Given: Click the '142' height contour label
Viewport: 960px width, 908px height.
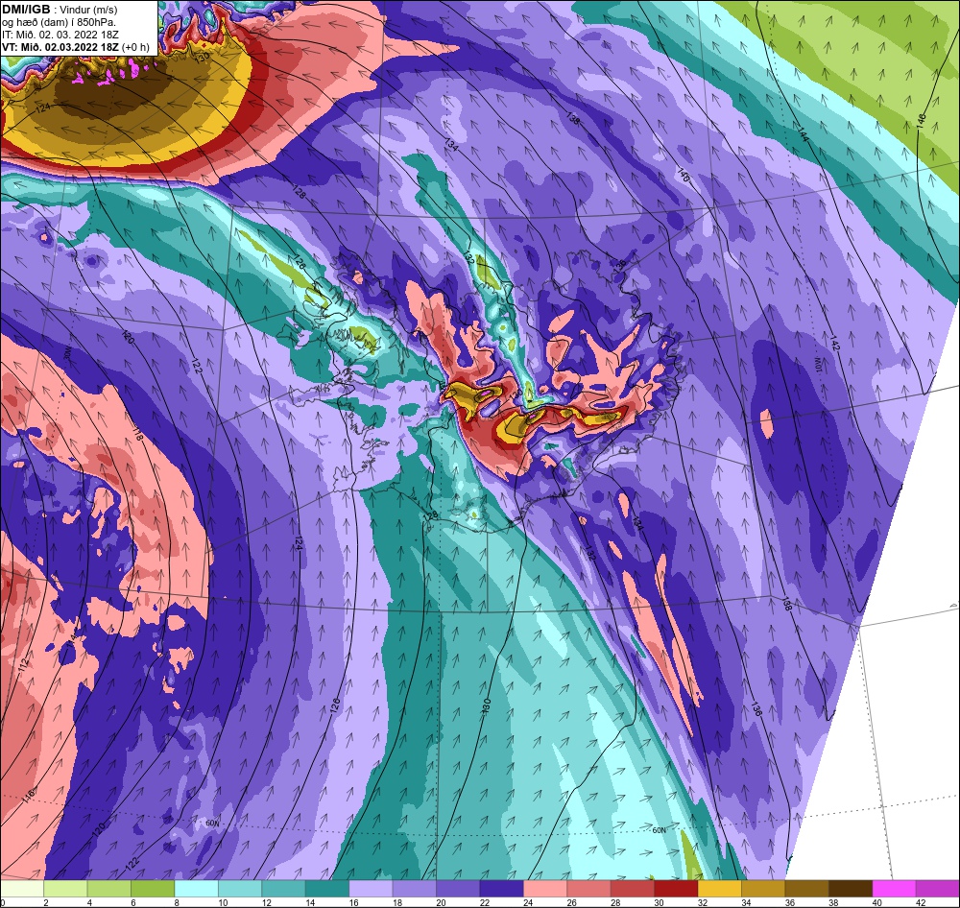Looking at the screenshot, I should pos(833,343).
